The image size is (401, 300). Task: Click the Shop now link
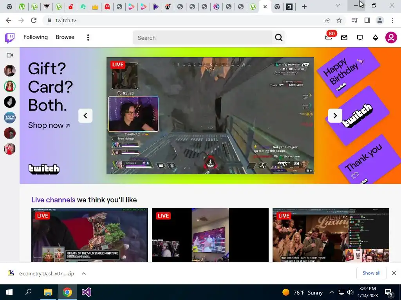49,125
